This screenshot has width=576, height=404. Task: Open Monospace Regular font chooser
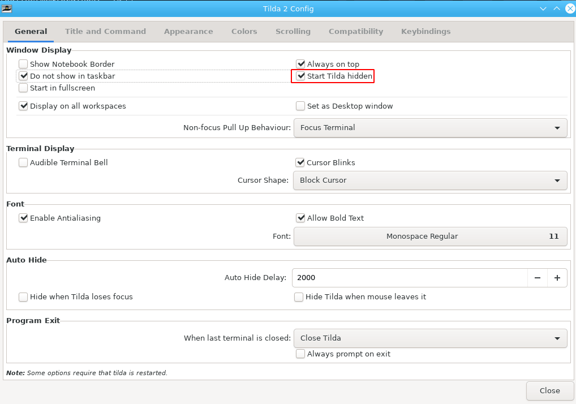[430, 237]
